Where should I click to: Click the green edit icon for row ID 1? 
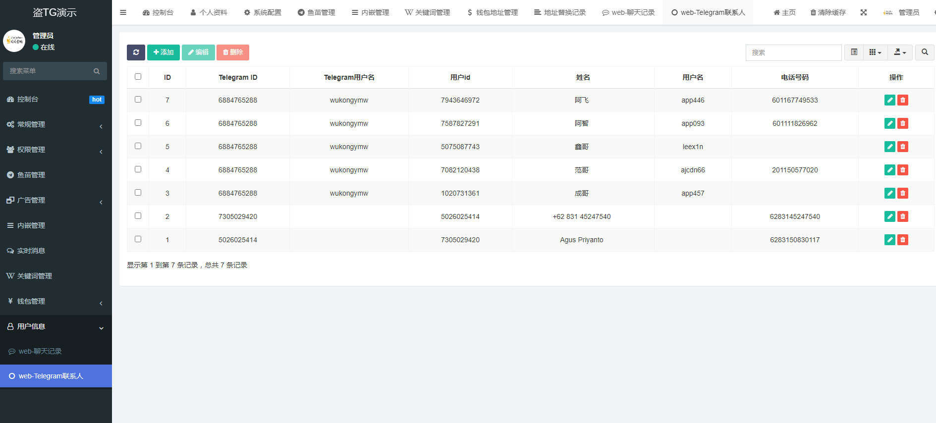click(889, 240)
